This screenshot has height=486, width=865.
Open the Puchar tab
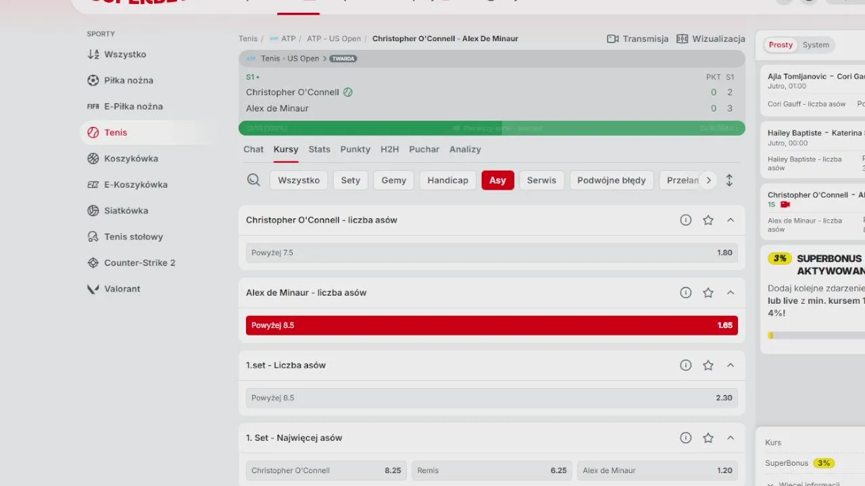[424, 149]
